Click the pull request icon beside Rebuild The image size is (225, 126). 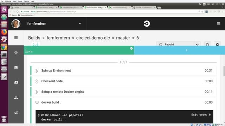(x=207, y=44)
